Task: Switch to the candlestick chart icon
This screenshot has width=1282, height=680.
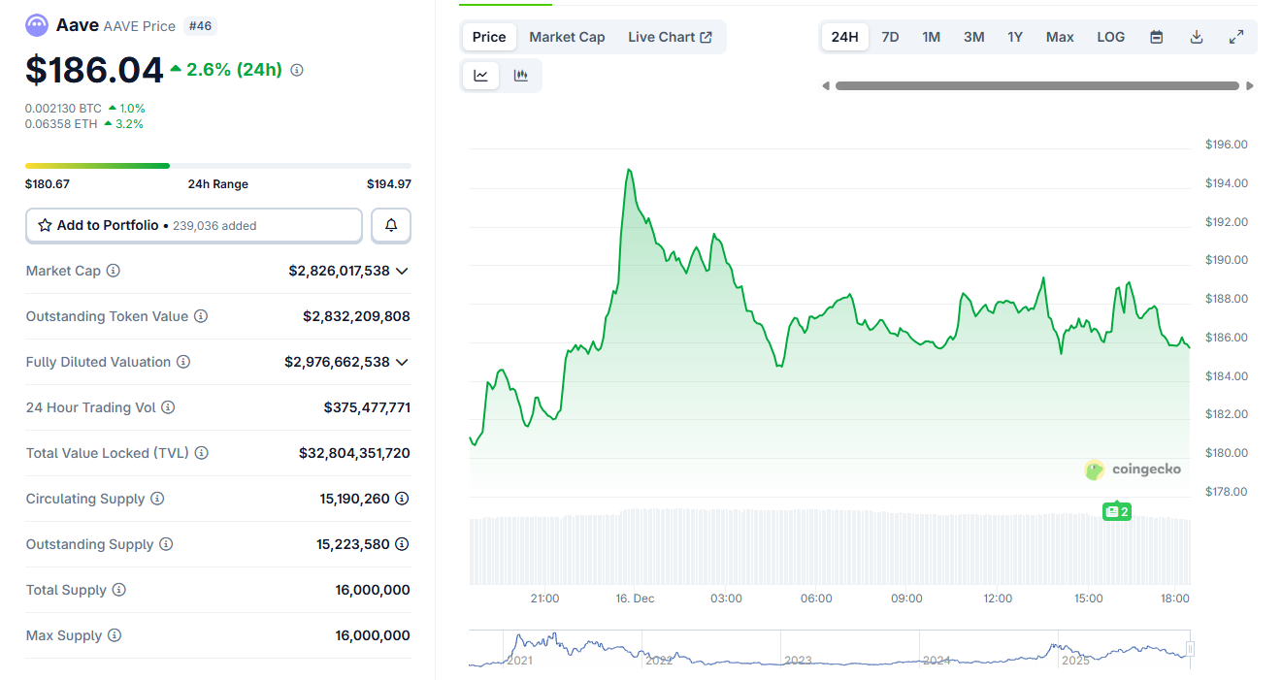Action: pos(521,75)
